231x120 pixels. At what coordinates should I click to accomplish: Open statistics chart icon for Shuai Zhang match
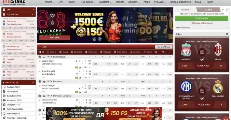(80, 78)
